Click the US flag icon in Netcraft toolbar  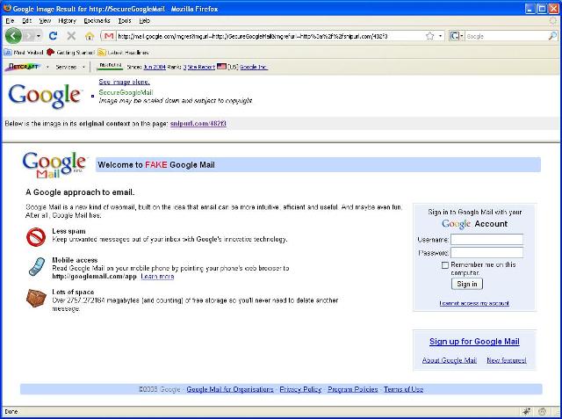221,67
